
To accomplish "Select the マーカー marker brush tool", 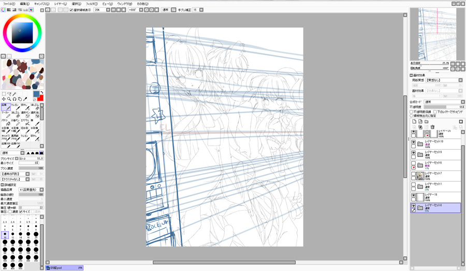I will click(6, 115).
